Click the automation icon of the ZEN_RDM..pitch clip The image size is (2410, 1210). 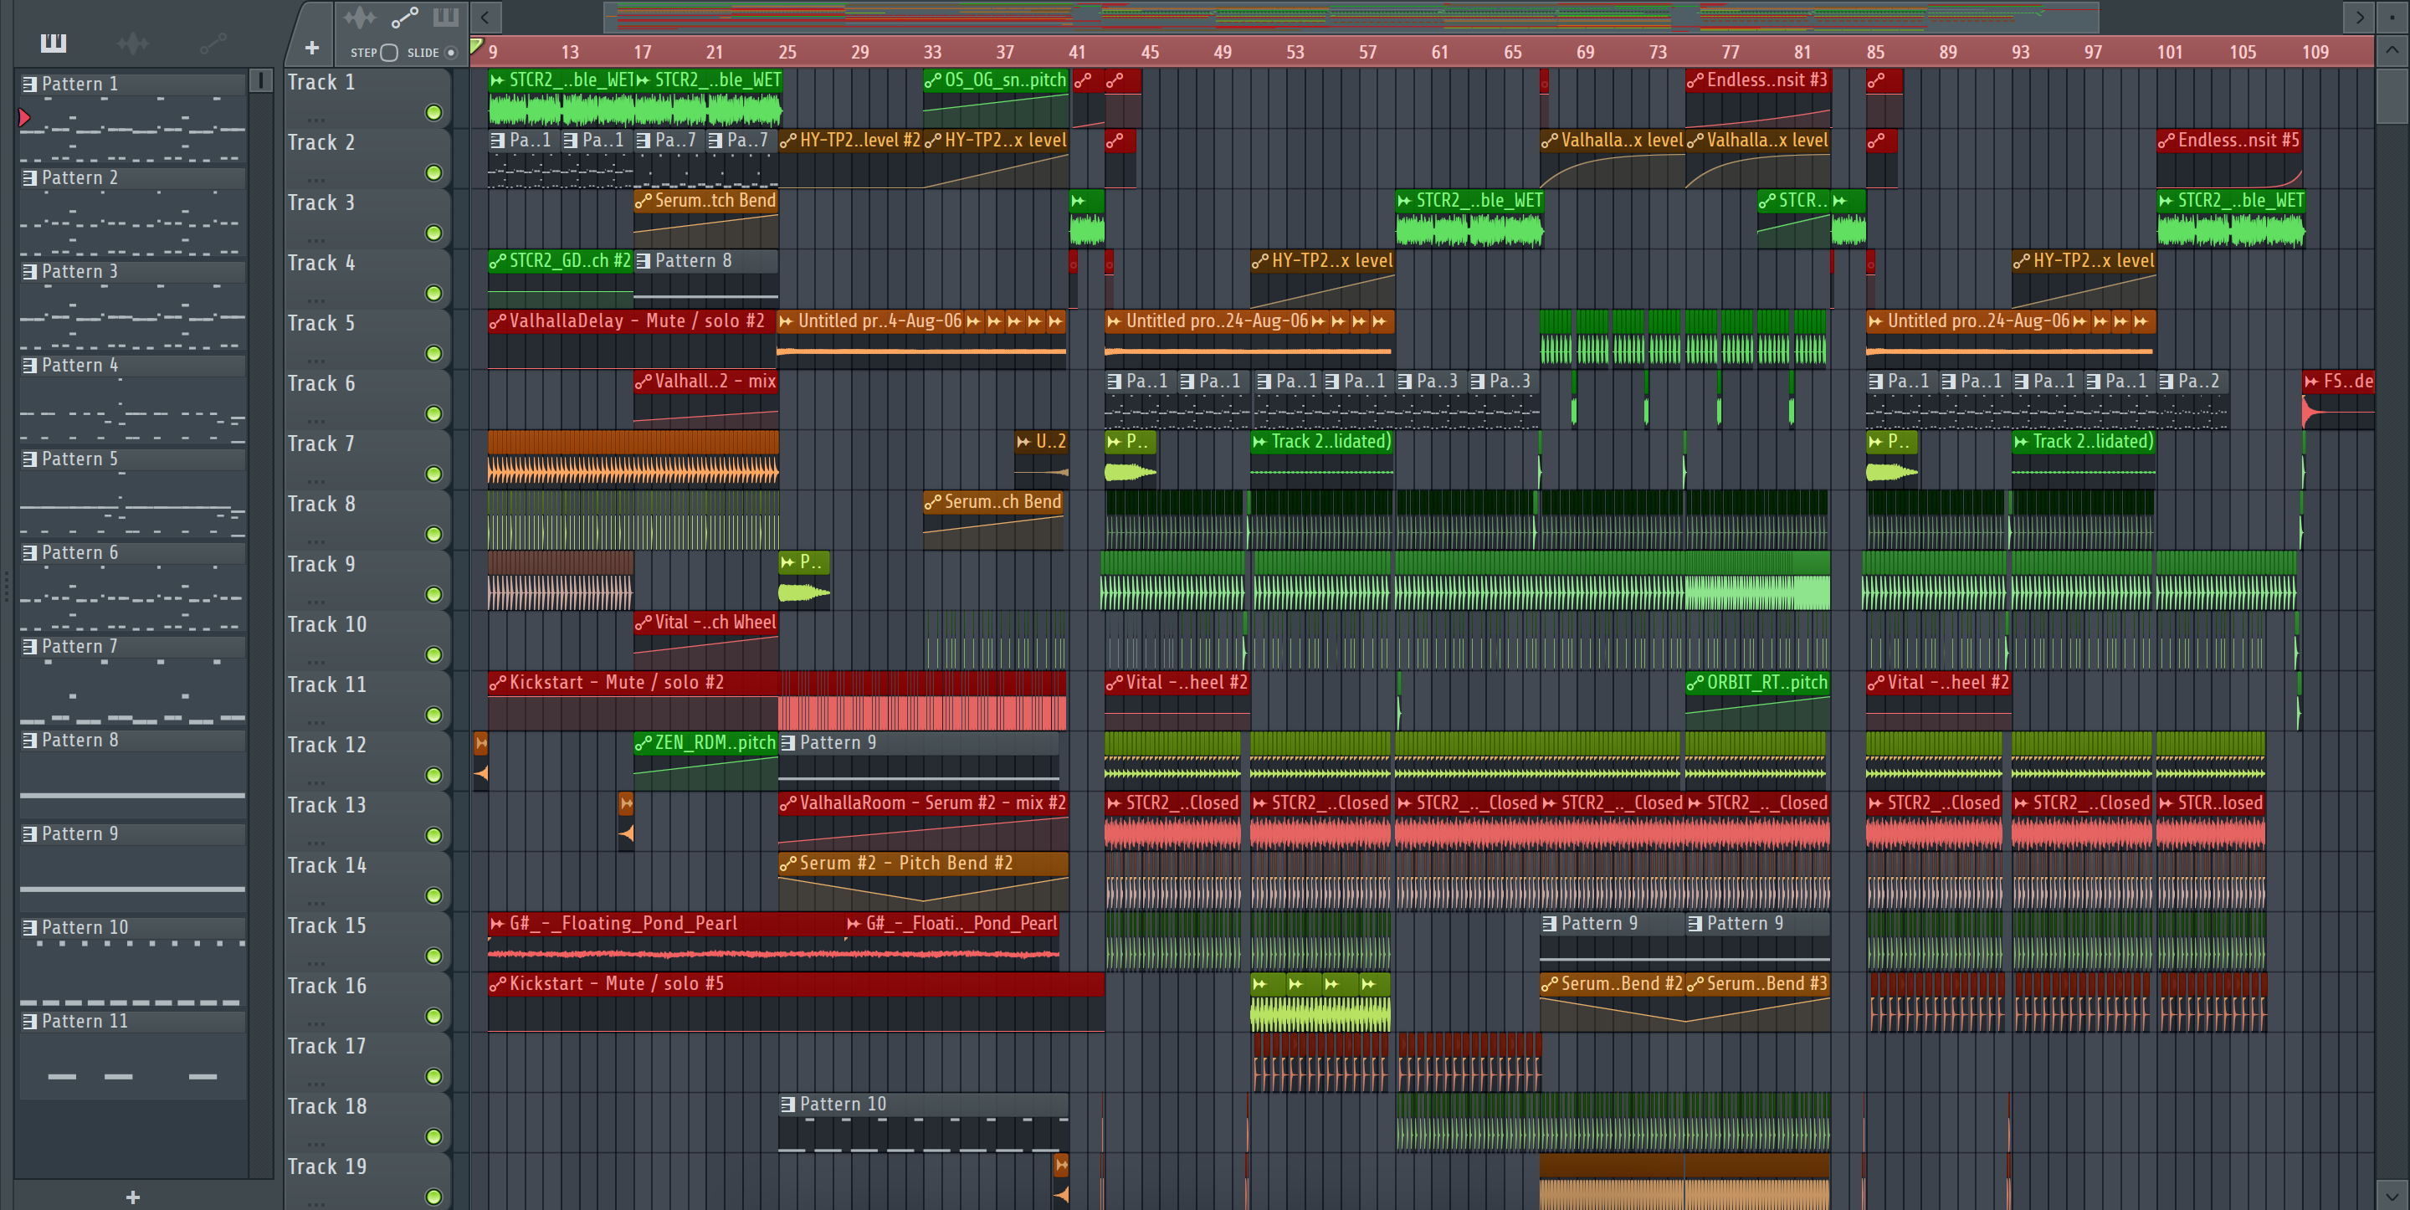pyautogui.click(x=643, y=744)
